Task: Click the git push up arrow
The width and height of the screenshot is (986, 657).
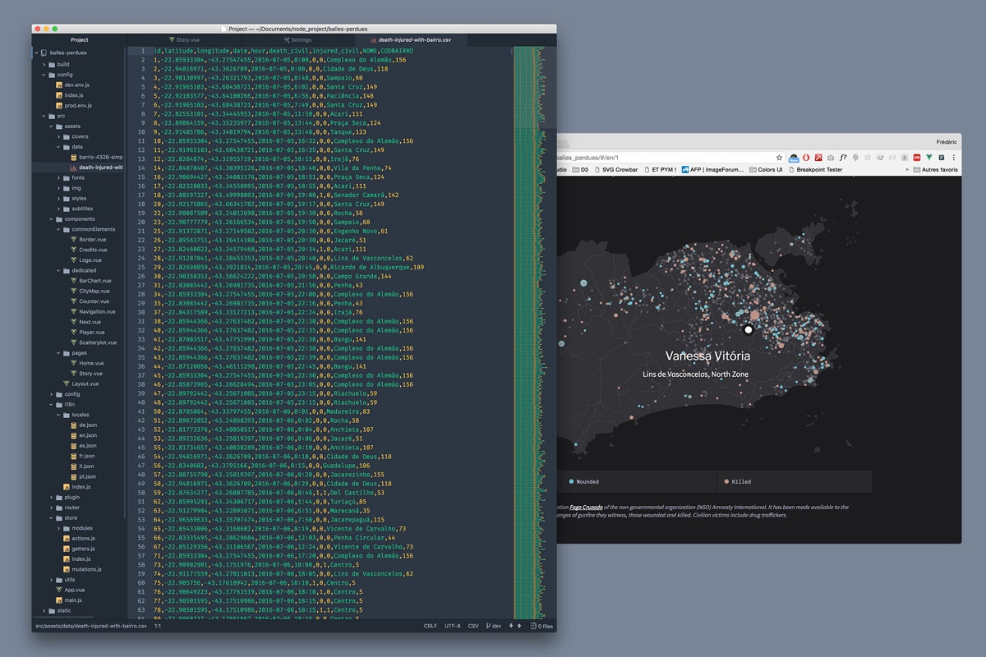Action: (520, 626)
